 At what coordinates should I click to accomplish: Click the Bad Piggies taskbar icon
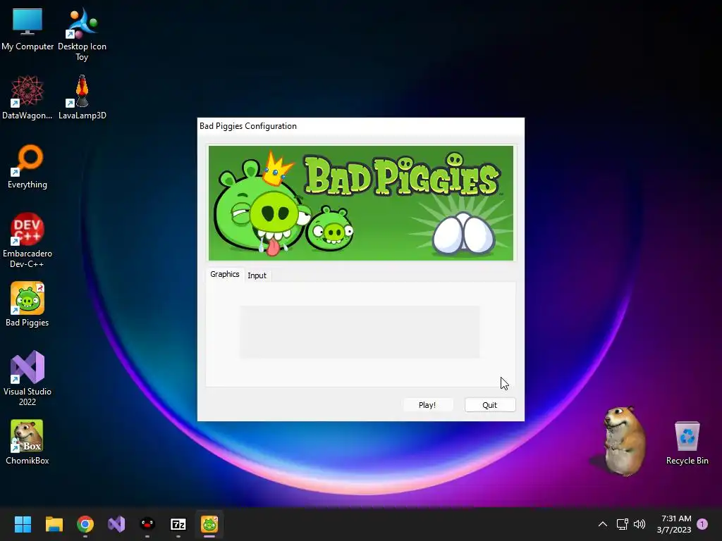209,524
